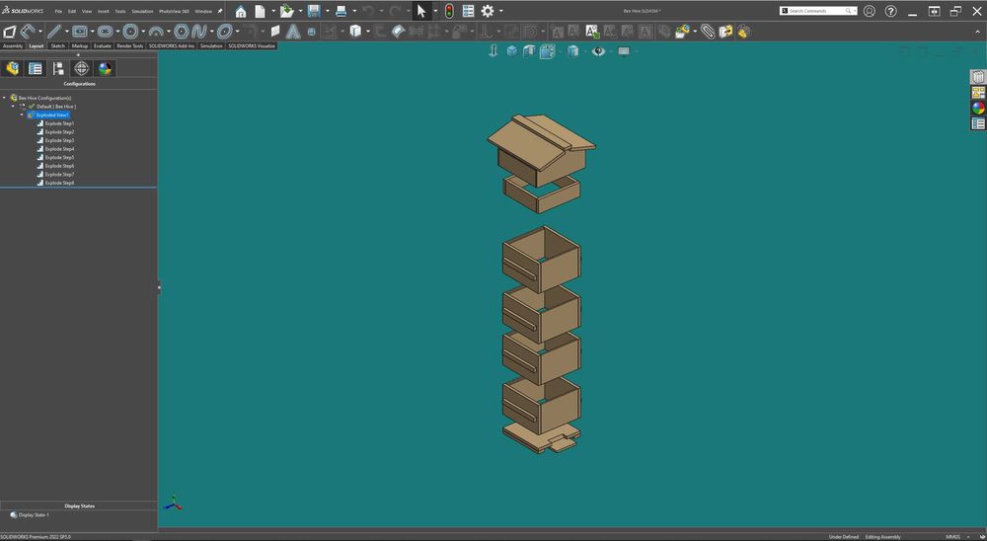Open the PropertyManager panel icon

click(36, 68)
